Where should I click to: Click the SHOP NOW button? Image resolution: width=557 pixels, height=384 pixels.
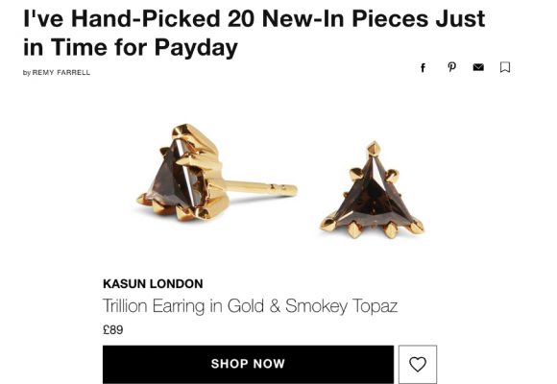(248, 364)
